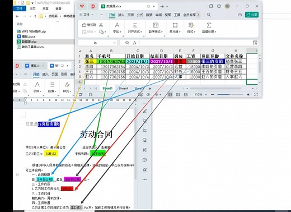
Task: Click the vertical scrollbar of the spreadsheet grid
Action: point(260,67)
